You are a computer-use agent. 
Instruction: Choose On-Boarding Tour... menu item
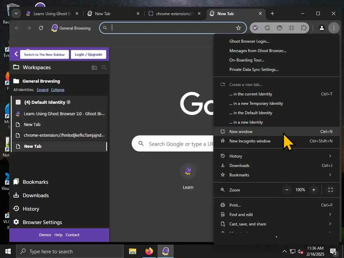pos(276,60)
